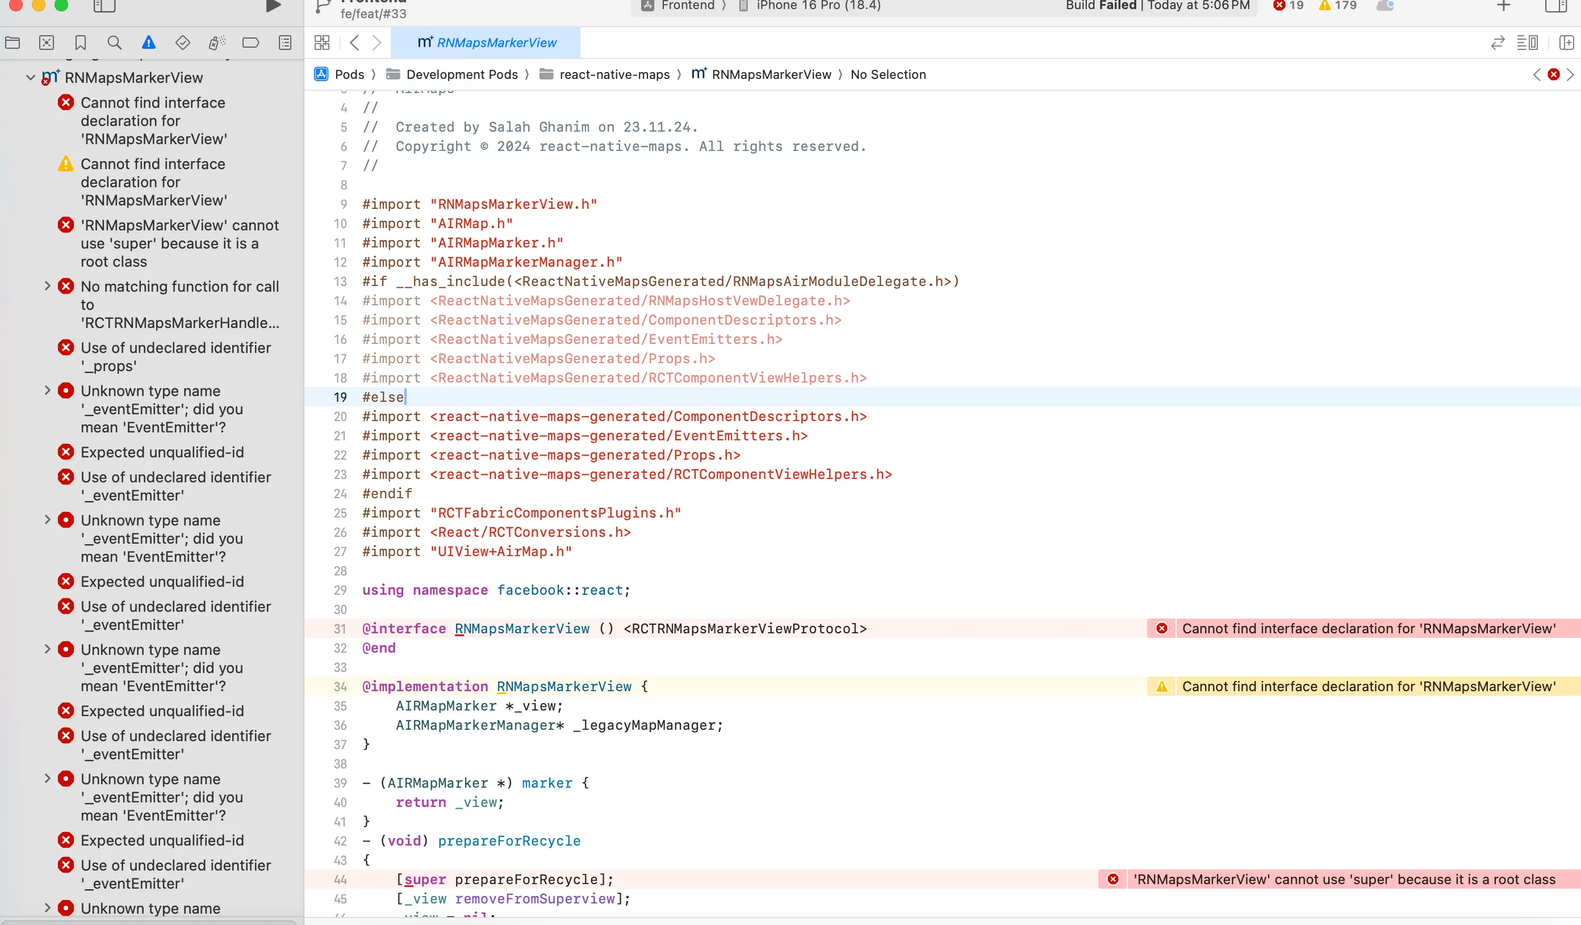Click line number 19 in gutter

(x=340, y=397)
